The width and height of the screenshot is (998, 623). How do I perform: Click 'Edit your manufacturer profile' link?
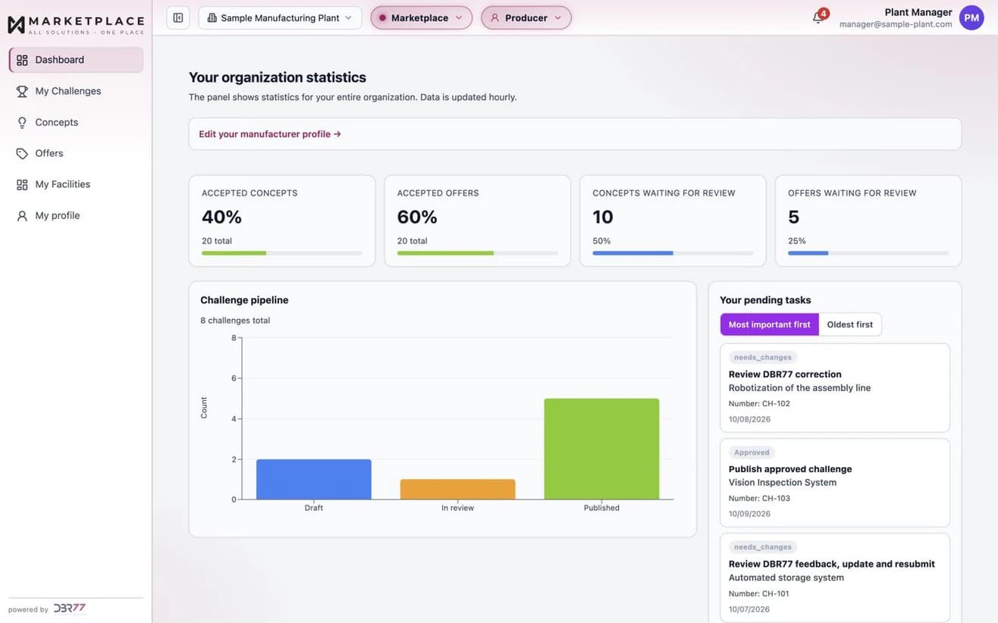pyautogui.click(x=270, y=134)
